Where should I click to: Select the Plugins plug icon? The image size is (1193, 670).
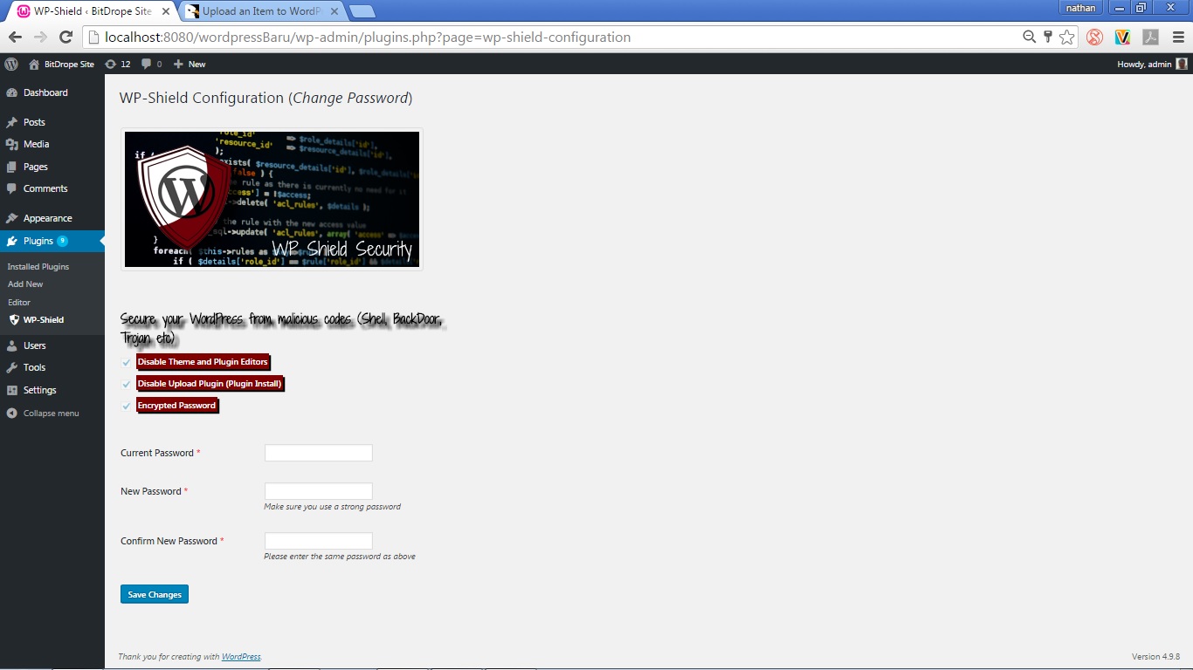pyautogui.click(x=12, y=240)
